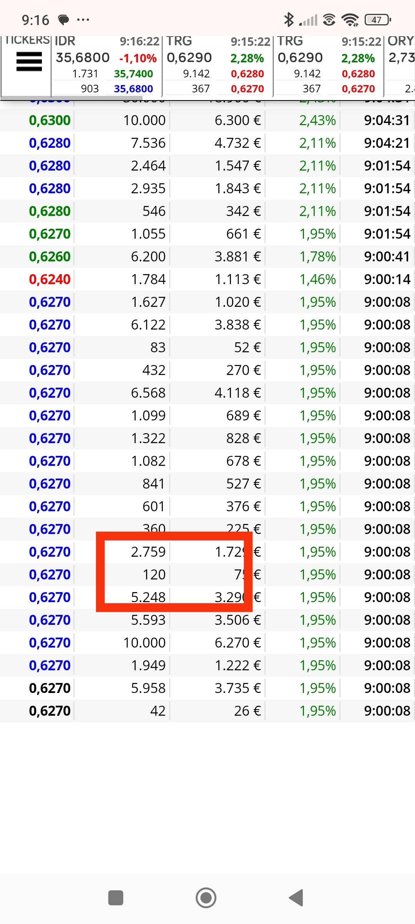Click the volume 83
Screen dimensions: 415x924
coord(158,348)
